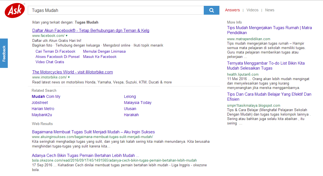This screenshot has width=323, height=176.
Task: Select related search Harakah
Action: click(x=131, y=115)
